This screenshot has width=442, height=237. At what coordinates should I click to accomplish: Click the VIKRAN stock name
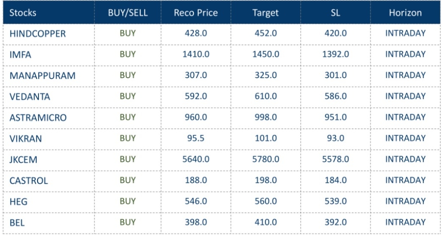[x=26, y=139]
